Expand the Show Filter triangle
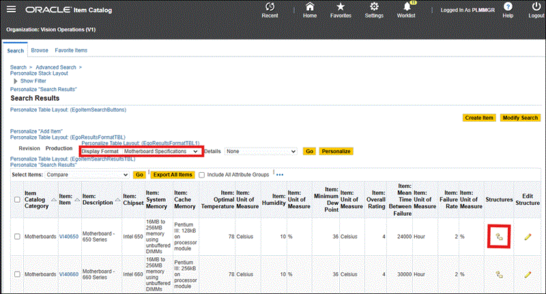 15,81
